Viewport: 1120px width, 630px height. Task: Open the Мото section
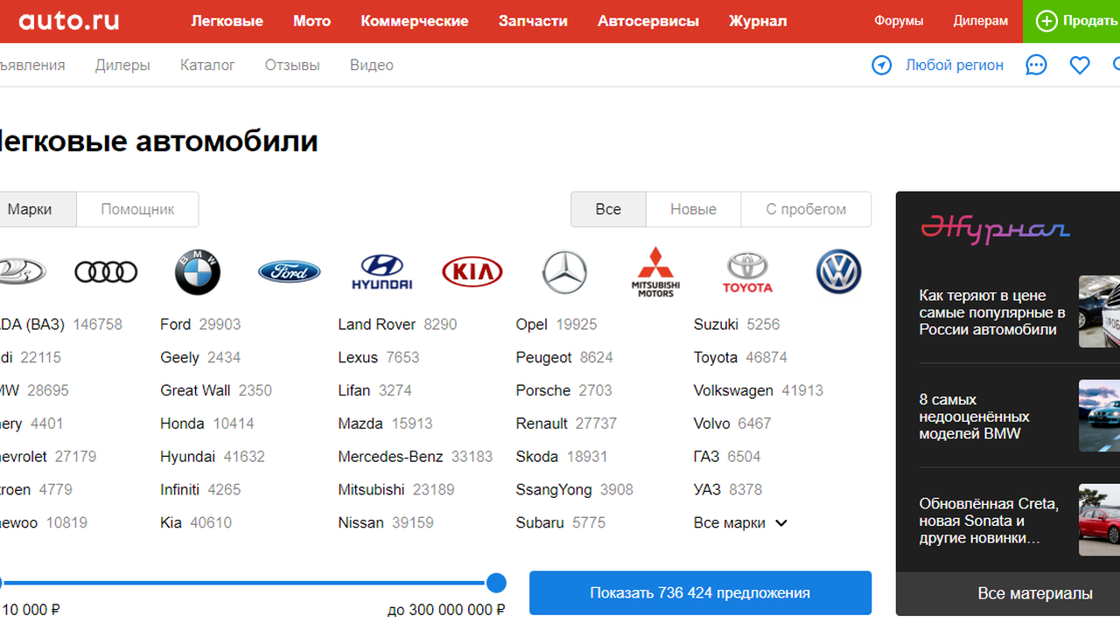click(311, 21)
